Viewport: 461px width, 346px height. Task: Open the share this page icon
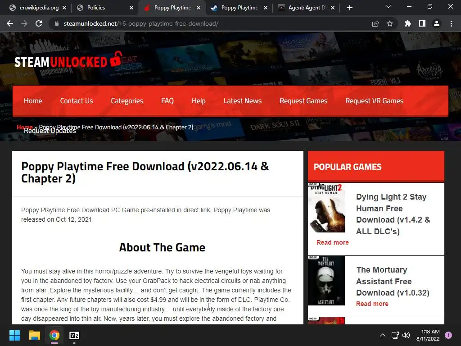tap(375, 23)
